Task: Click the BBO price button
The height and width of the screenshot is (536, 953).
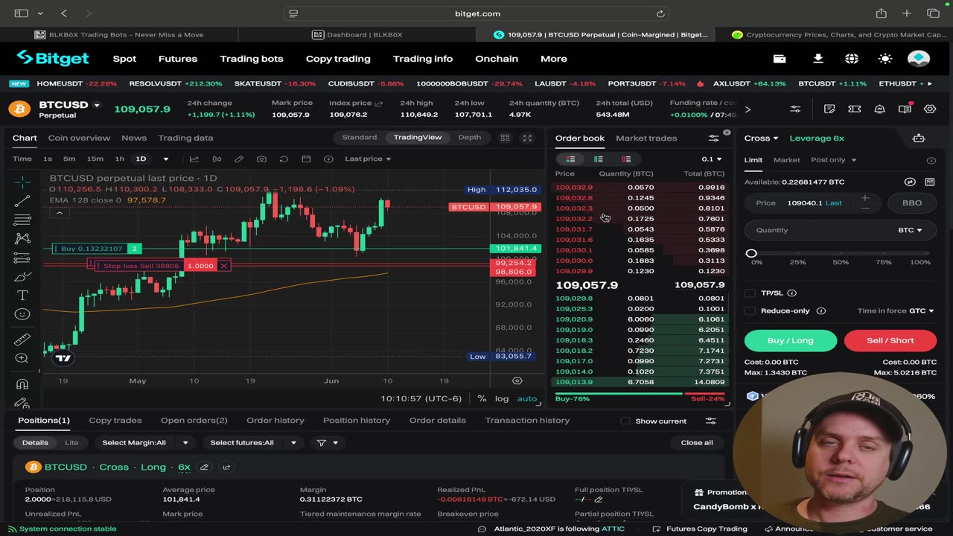Action: (x=912, y=202)
